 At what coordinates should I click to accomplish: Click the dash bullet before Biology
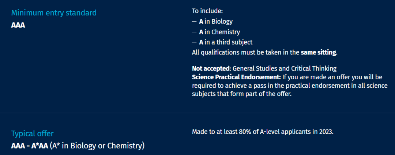pyautogui.click(x=194, y=22)
